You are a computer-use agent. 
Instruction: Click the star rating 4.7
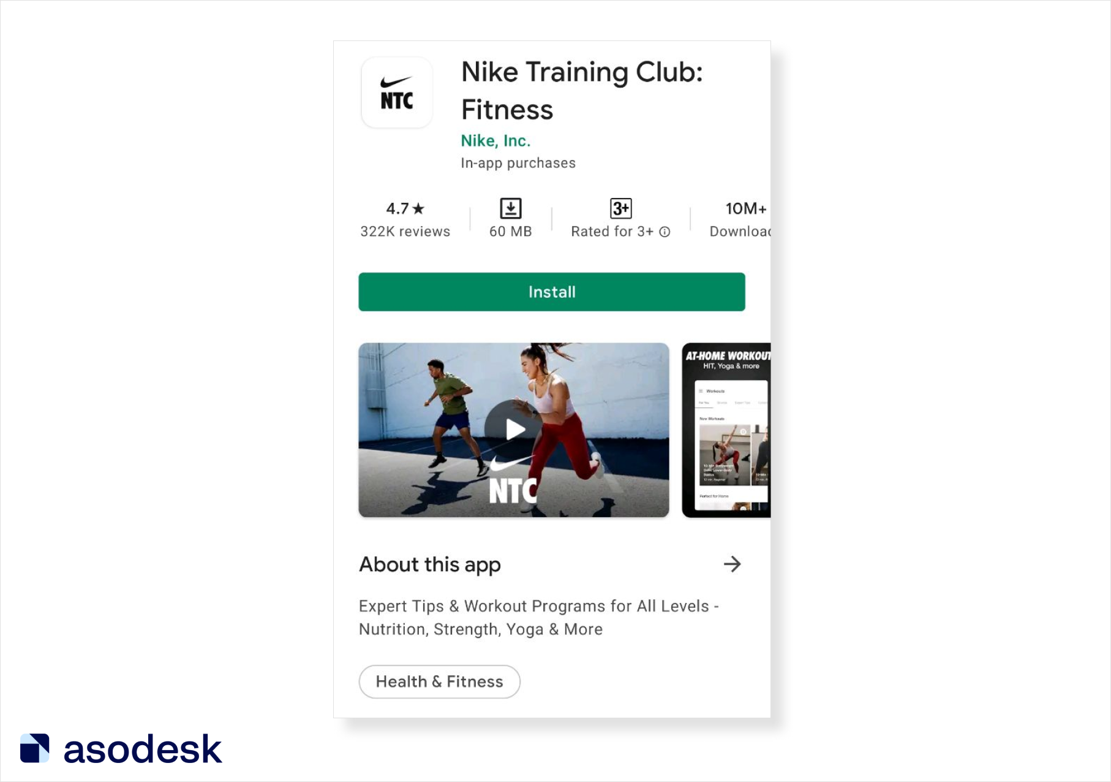pos(405,208)
